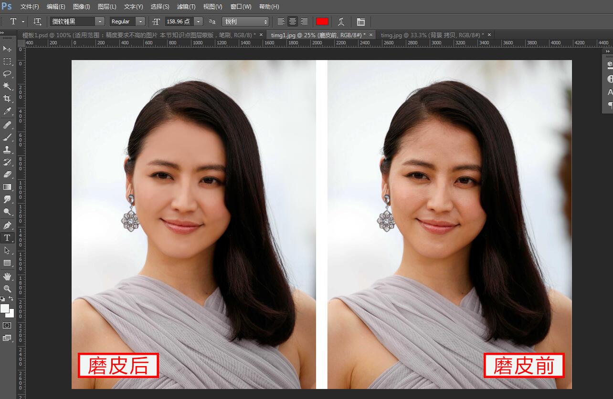The width and height of the screenshot is (613, 399).
Task: Swap foreground and background colors
Action: click(11, 299)
